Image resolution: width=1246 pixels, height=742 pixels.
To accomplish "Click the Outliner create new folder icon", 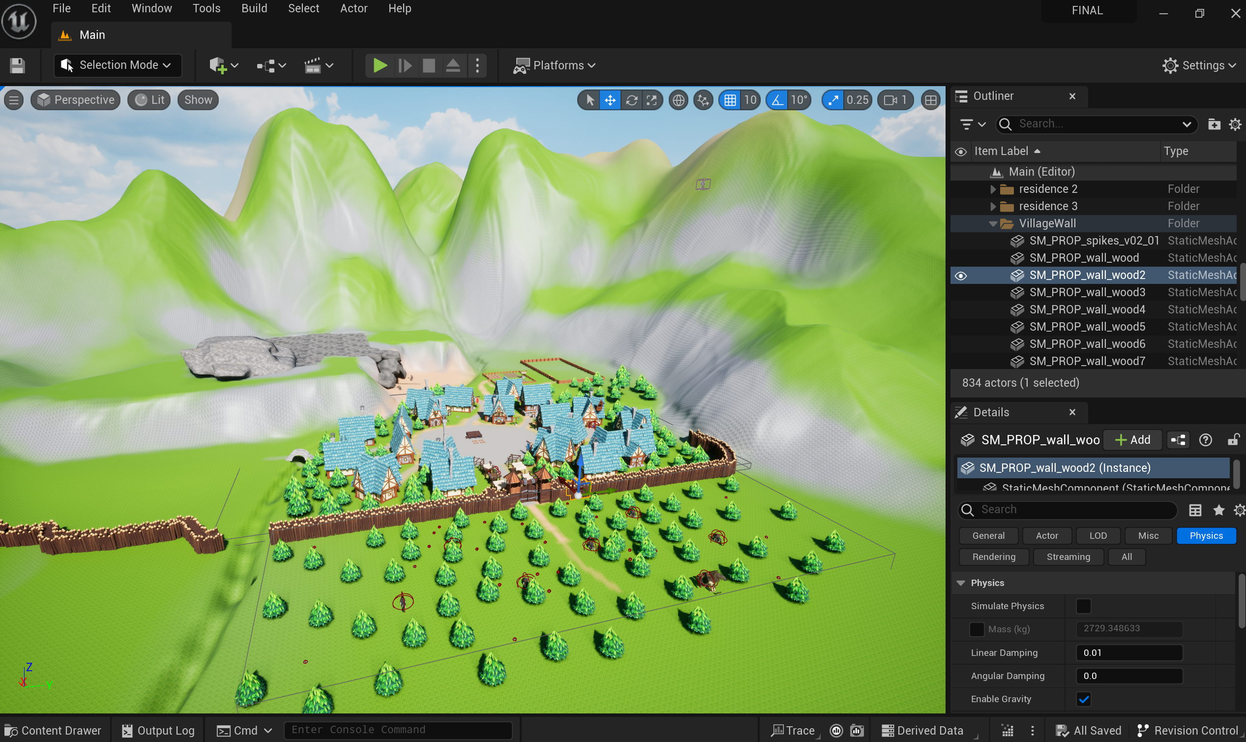I will (x=1214, y=124).
